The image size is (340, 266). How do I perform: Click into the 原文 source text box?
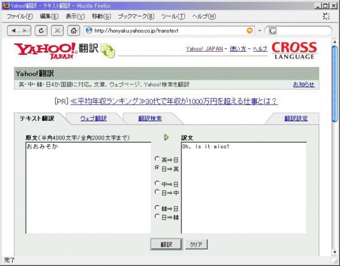[x=89, y=188]
